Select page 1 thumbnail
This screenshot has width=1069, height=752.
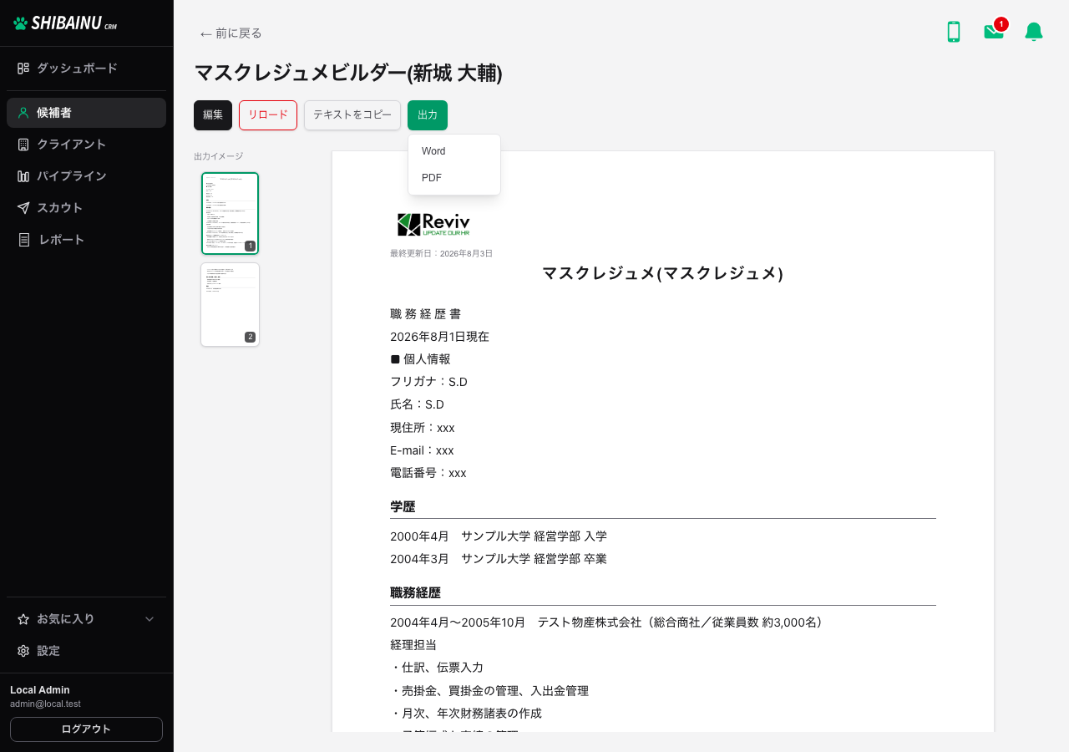coord(230,213)
